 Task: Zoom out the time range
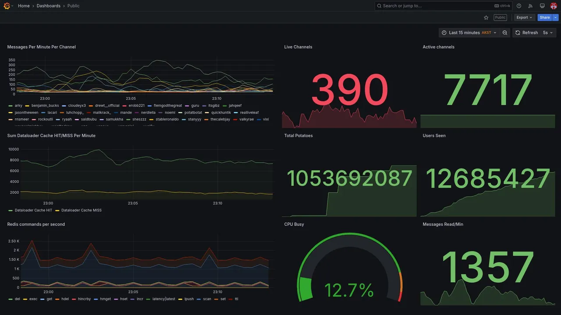[505, 33]
